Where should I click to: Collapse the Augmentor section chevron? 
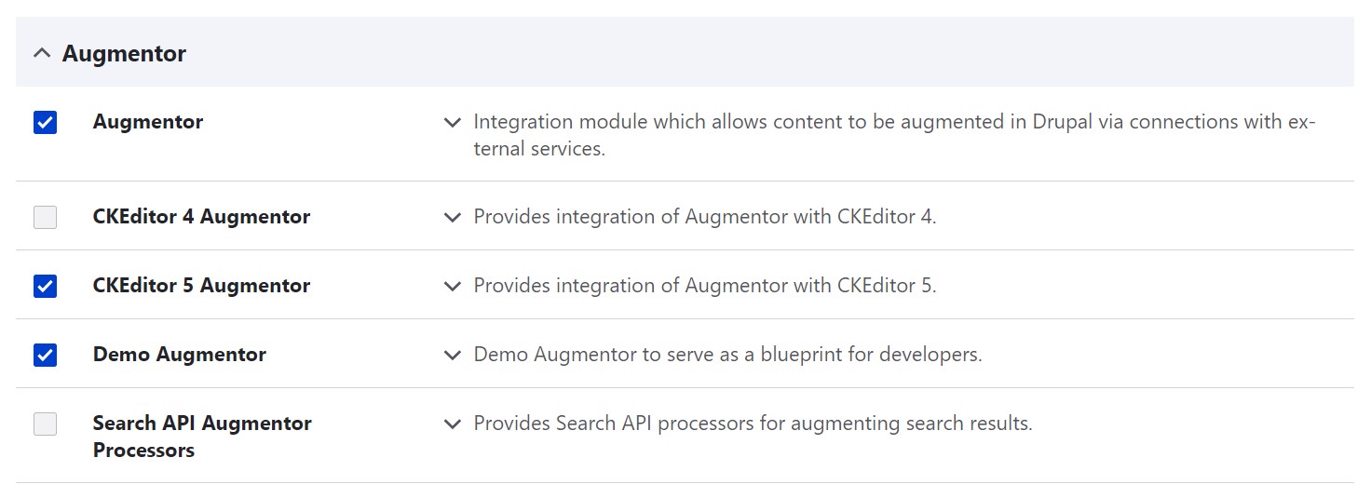[41, 54]
